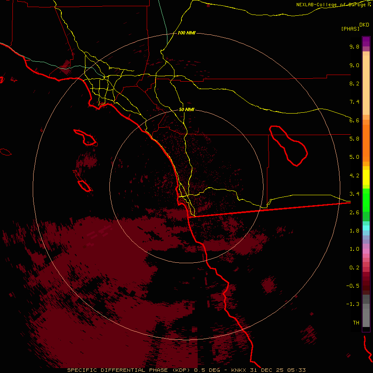Pick the gray segment of the color bar
The height and width of the screenshot is (373, 373).
click(366, 311)
